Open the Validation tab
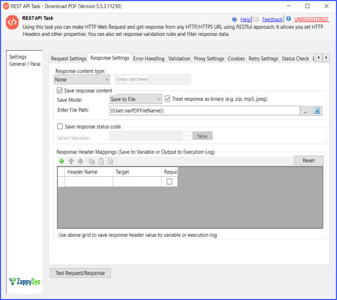 coord(179,58)
